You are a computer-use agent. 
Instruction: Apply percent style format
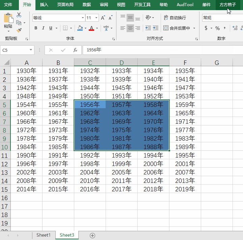(x=217, y=28)
